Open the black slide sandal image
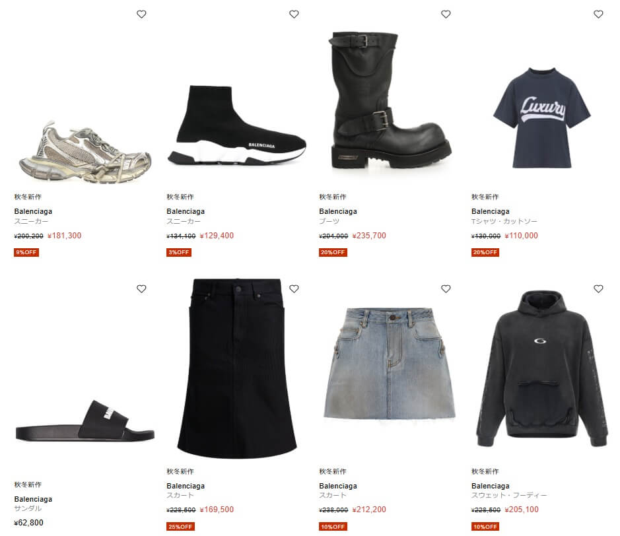Screen dimensions: 620x536 click(x=85, y=420)
